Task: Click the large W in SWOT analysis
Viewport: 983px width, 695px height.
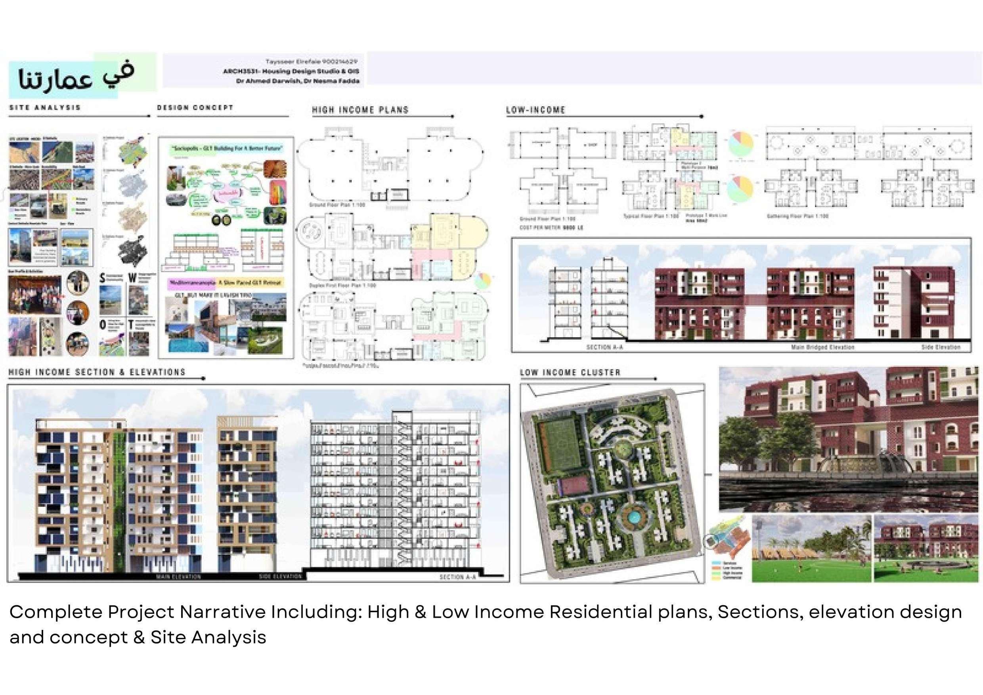Action: pos(132,278)
